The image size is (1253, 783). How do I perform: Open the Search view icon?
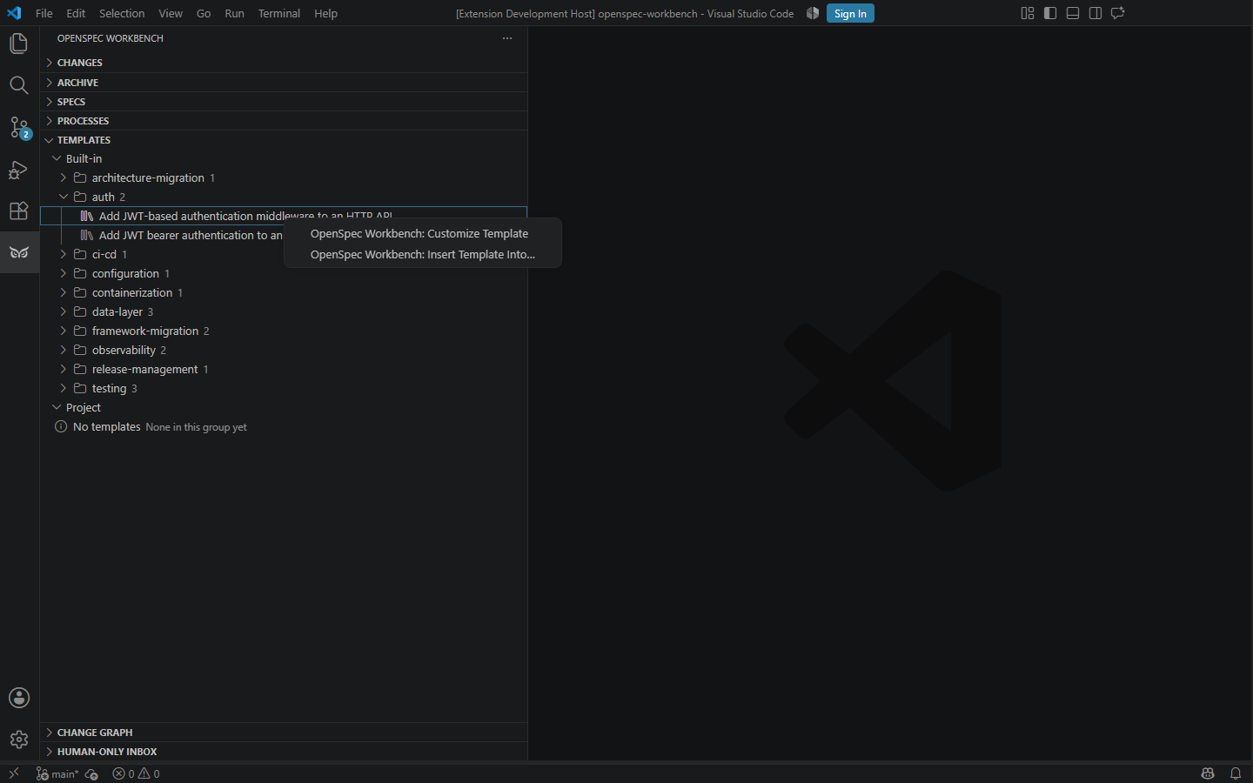(19, 85)
